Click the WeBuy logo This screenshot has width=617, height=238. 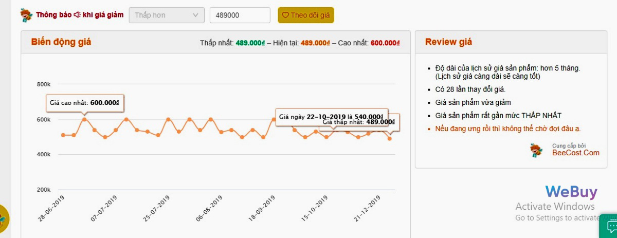pos(571,192)
